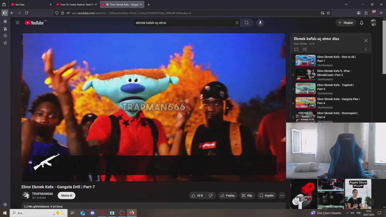Dislike the video with thumbs down

(210, 196)
